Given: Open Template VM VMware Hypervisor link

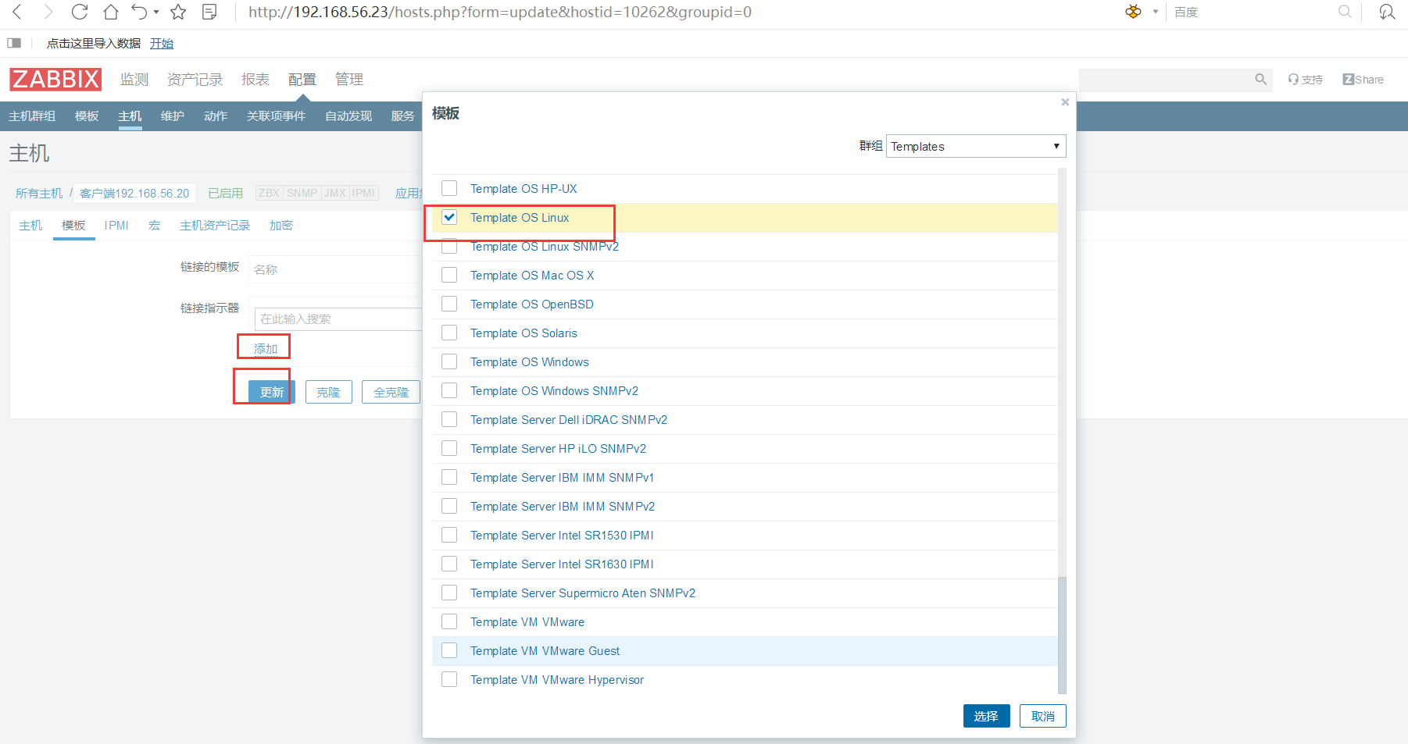Looking at the screenshot, I should [x=557, y=679].
